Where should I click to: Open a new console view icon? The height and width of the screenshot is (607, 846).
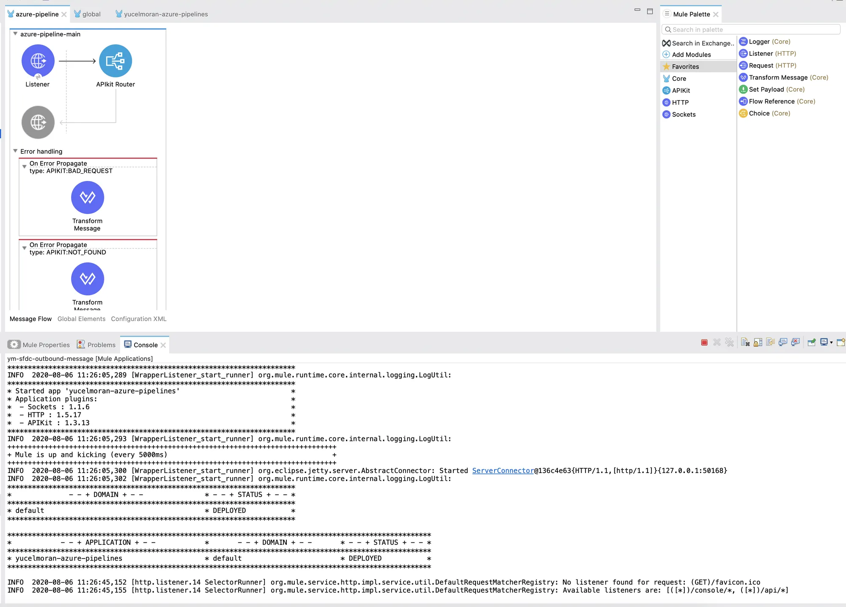pos(841,342)
